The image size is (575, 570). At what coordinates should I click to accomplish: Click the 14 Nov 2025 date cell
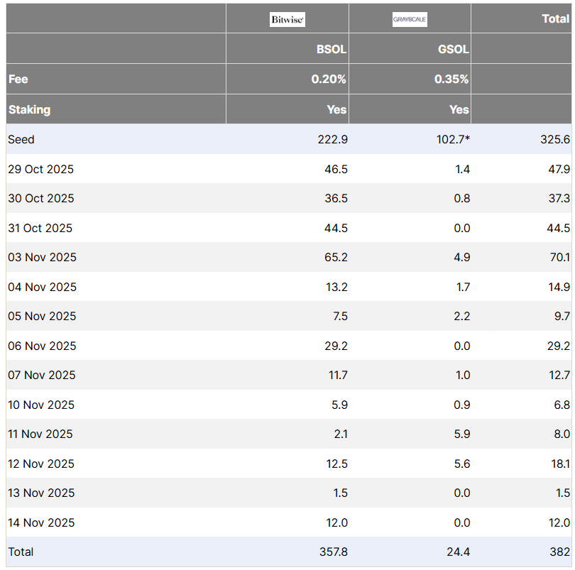coord(41,522)
